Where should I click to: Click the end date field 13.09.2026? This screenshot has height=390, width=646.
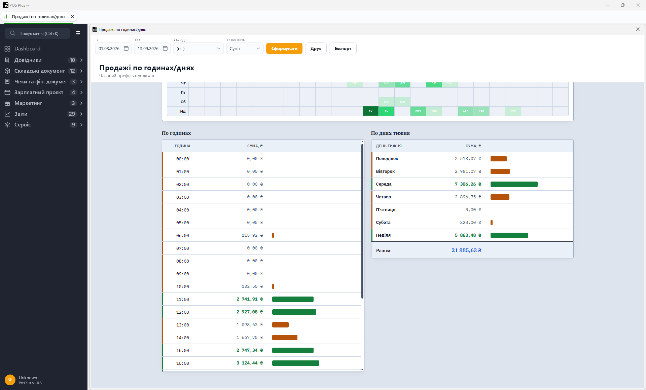tap(152, 48)
